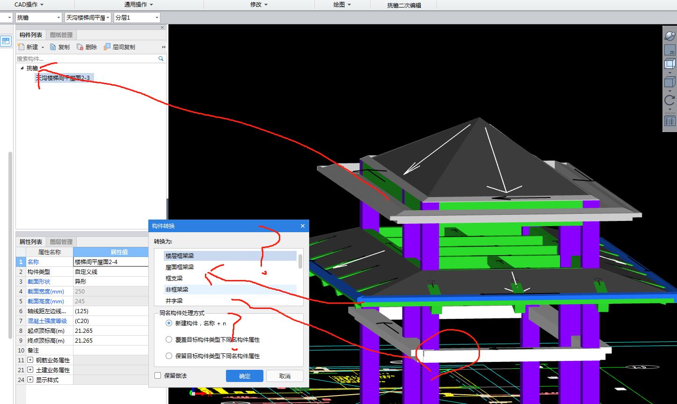The height and width of the screenshot is (404, 677).
Task: Expand toolbar overflow chevron in component list
Action: pyautogui.click(x=164, y=47)
